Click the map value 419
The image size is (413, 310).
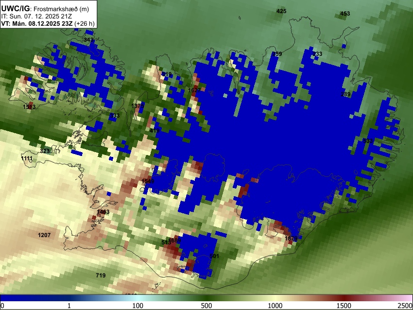click(x=155, y=131)
